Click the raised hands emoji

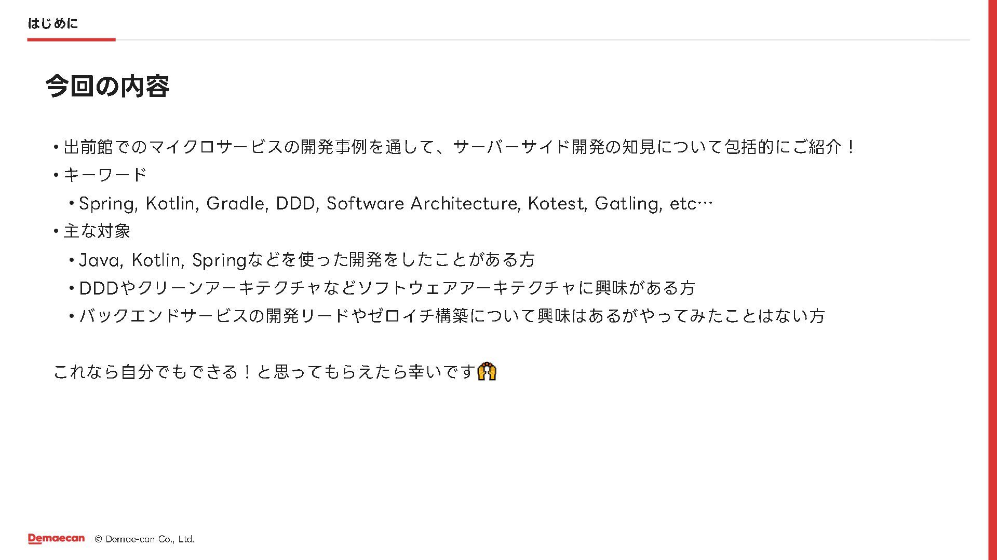(x=487, y=371)
